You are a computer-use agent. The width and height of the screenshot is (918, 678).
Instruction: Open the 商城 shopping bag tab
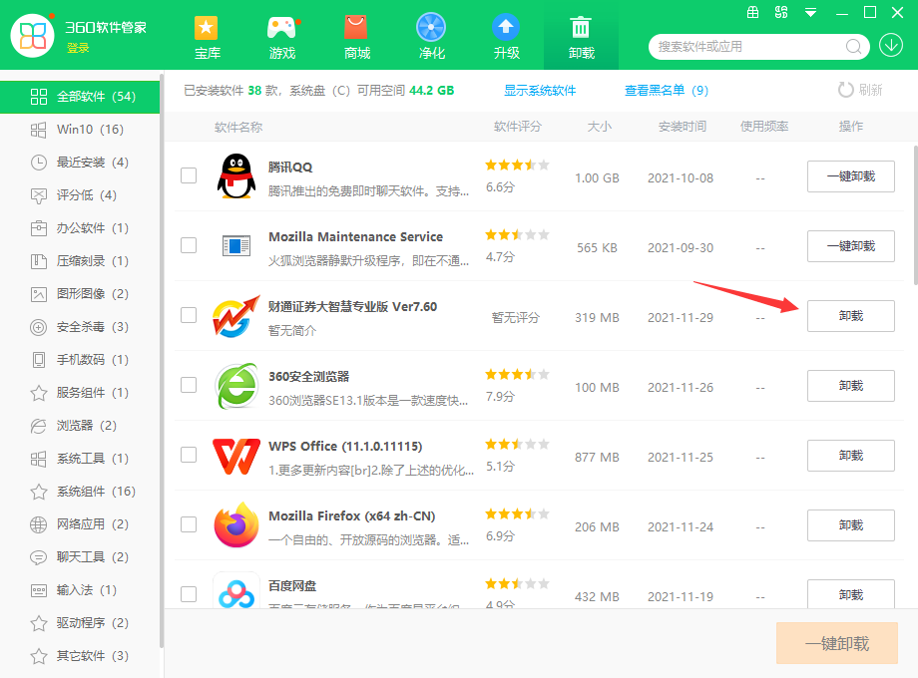click(x=356, y=38)
